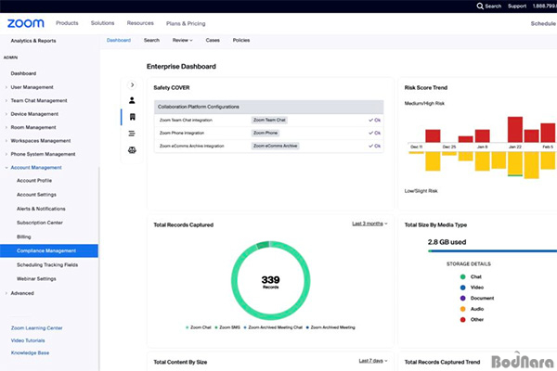Viewport: 557px width, 371px height.
Task: Expand Workspaces Management in sidebar
Action: 6,141
